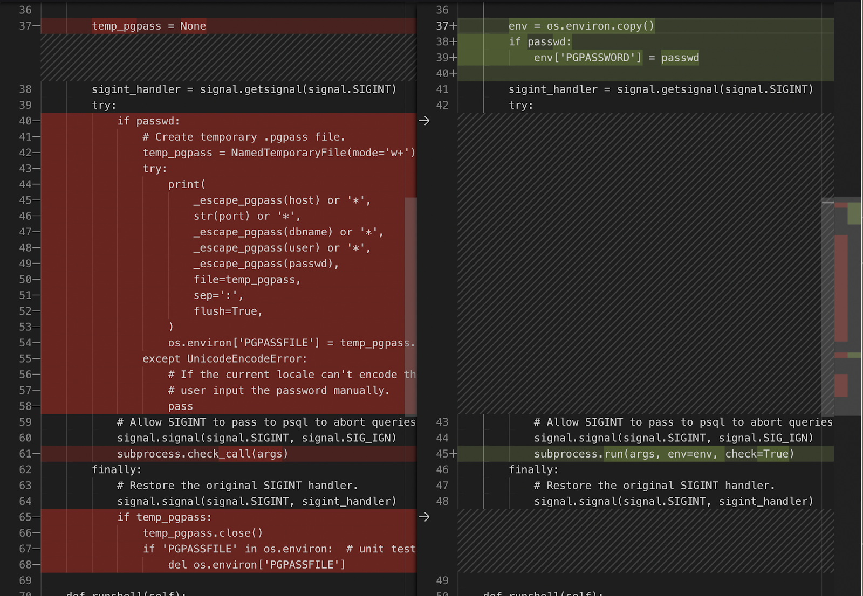Click the minus marker on removed line 37
This screenshot has height=596, width=863.
(x=36, y=26)
